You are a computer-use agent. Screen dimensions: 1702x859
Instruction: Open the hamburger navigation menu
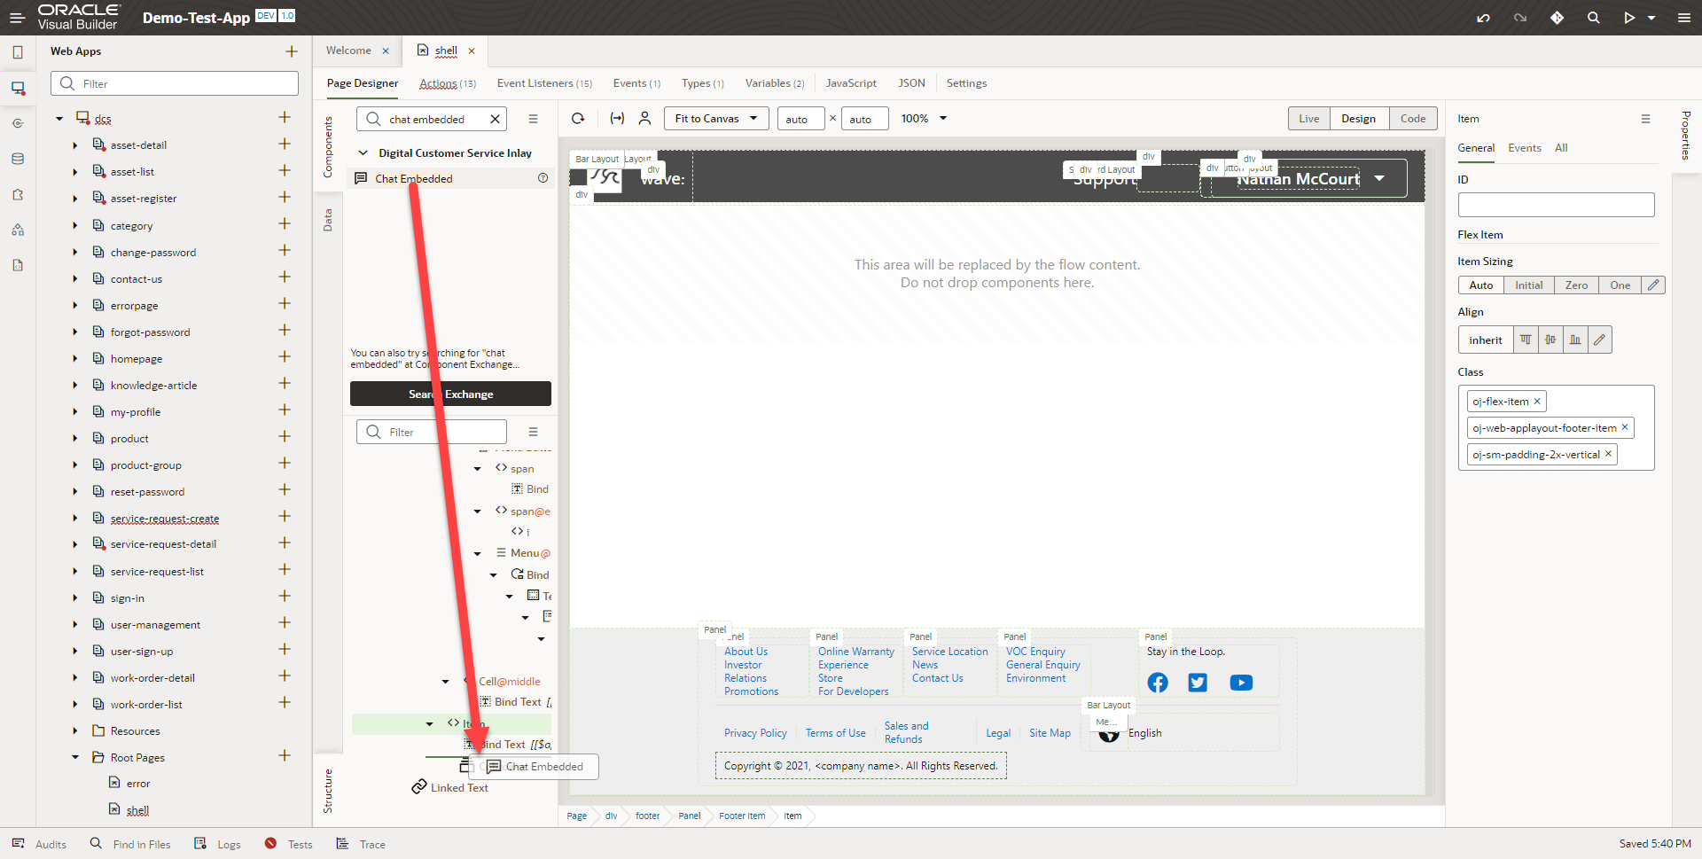coord(17,17)
